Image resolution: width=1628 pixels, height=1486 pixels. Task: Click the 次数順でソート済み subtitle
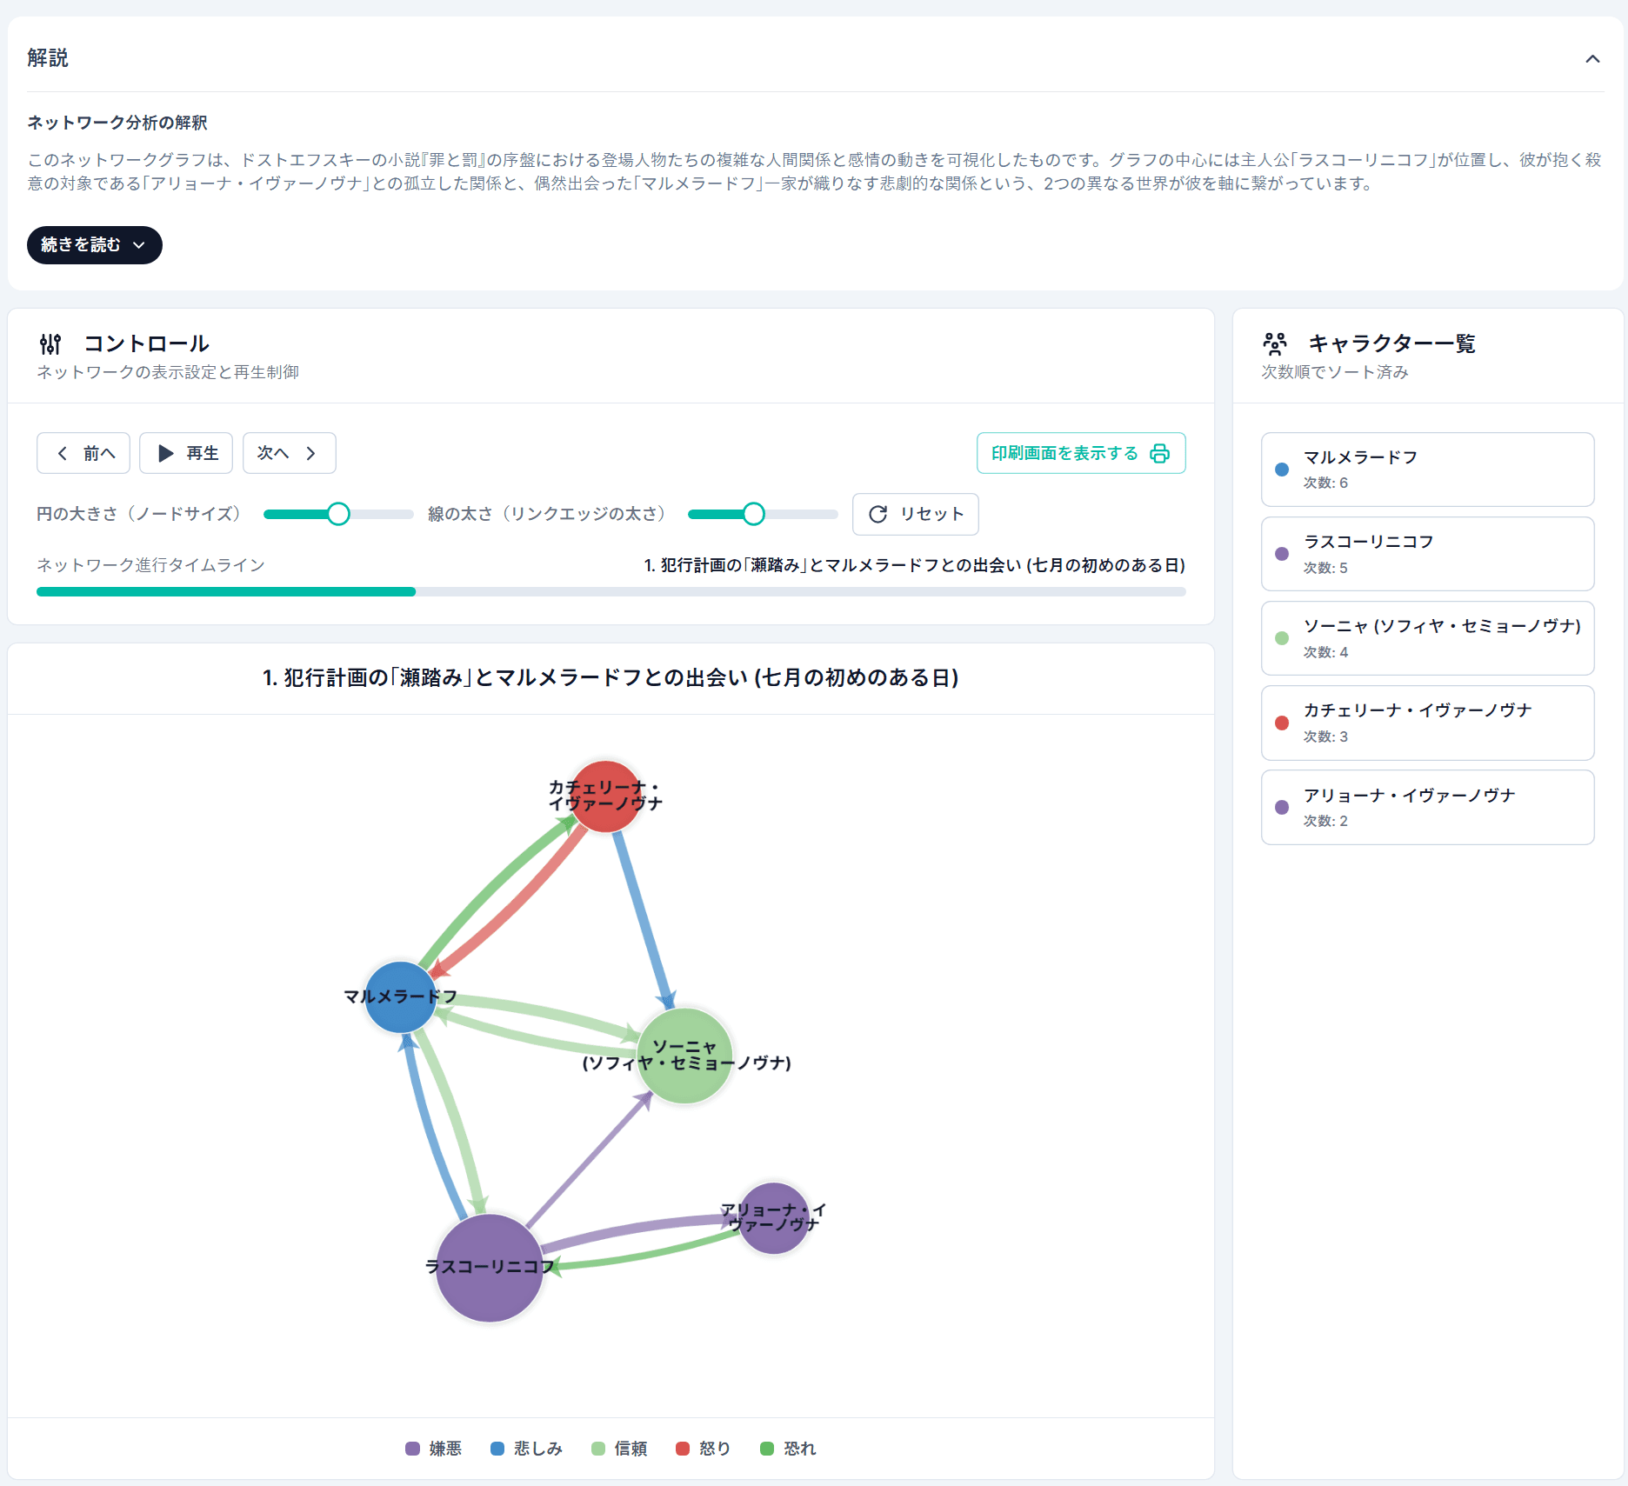pos(1335,372)
